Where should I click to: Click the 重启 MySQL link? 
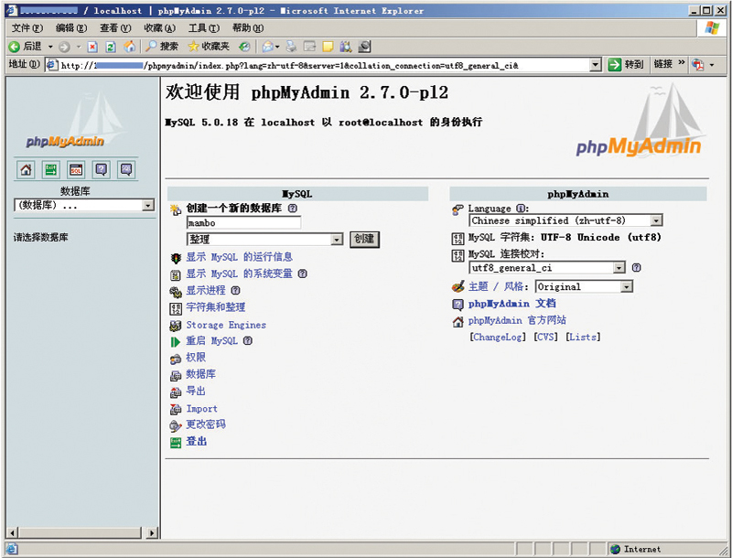[212, 340]
